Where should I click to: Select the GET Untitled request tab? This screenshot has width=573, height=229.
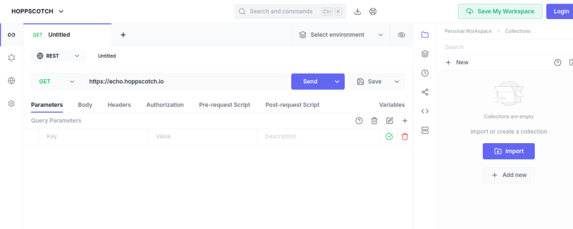(x=67, y=35)
